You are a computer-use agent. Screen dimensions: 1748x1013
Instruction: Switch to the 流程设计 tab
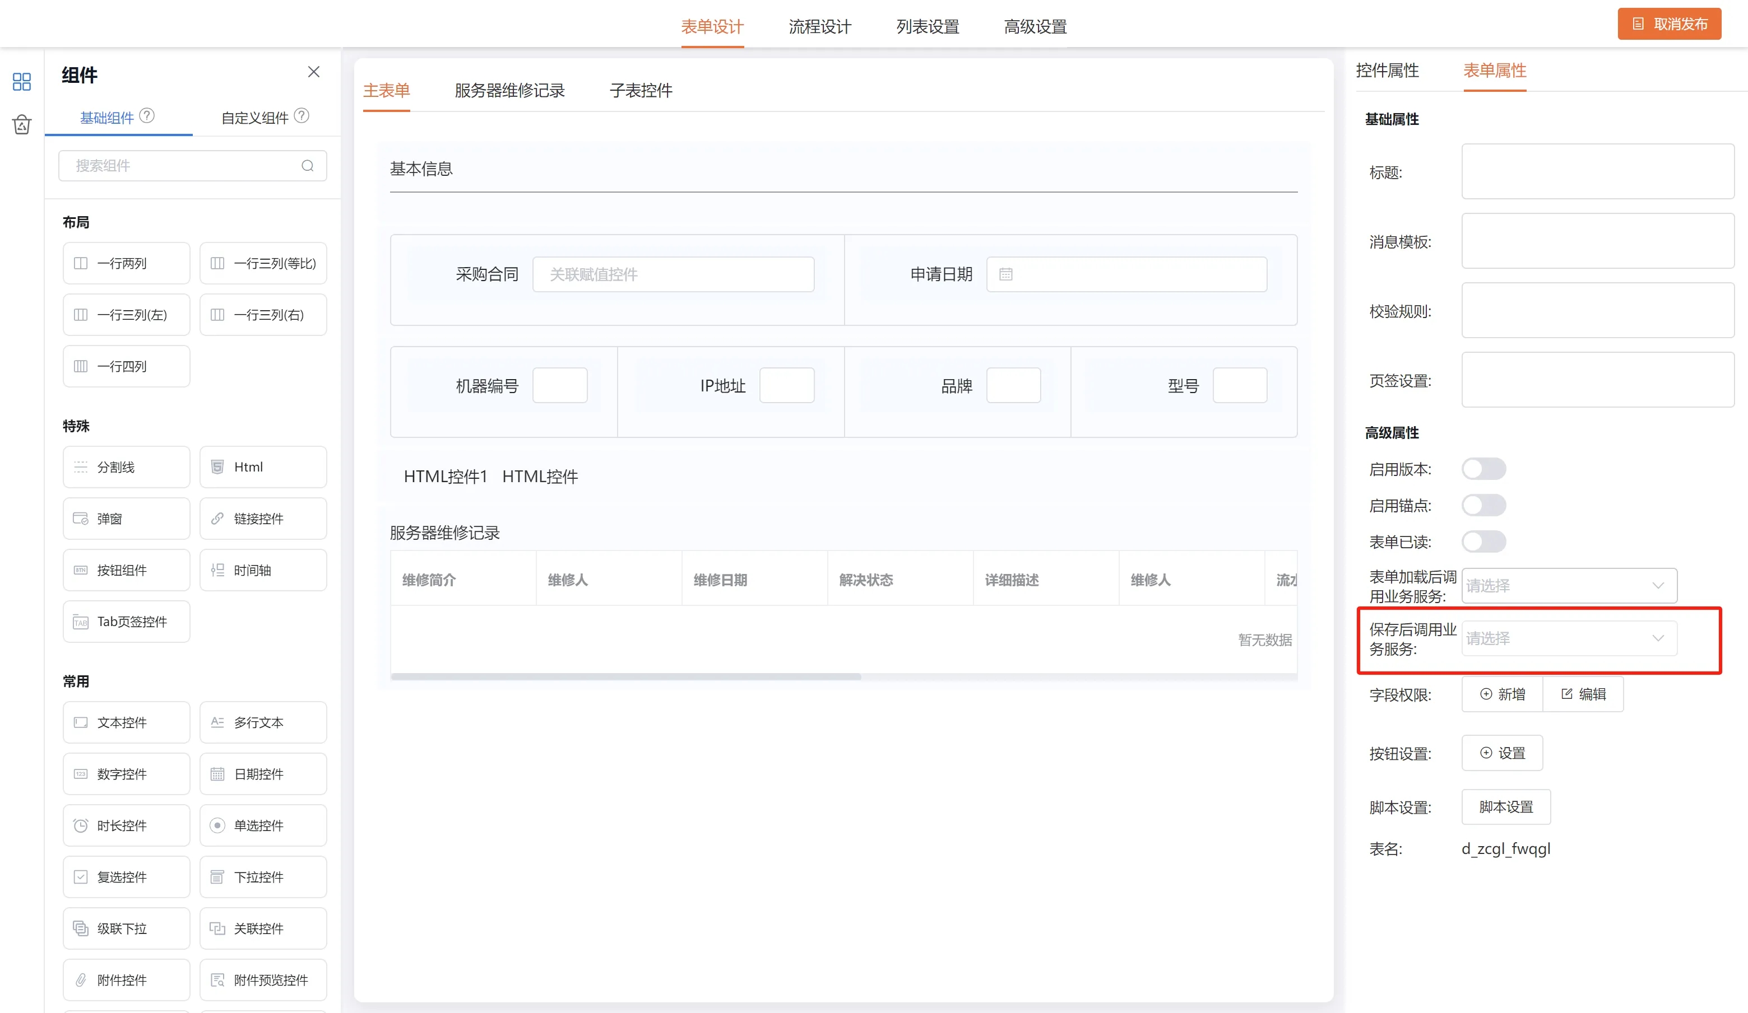[x=820, y=26]
